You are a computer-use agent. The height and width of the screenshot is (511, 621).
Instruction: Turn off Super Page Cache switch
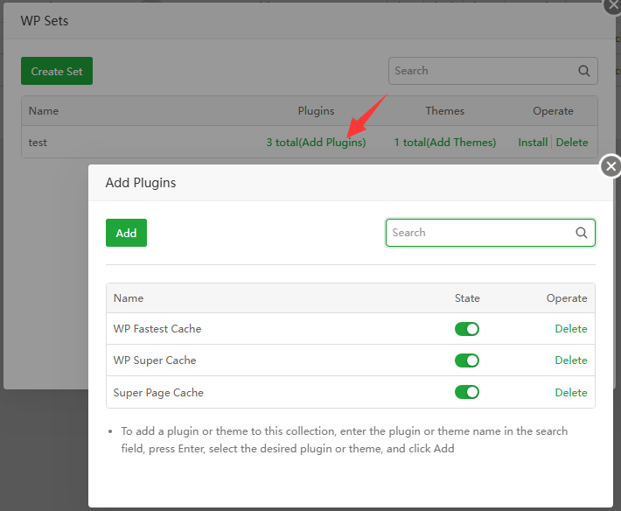click(467, 392)
